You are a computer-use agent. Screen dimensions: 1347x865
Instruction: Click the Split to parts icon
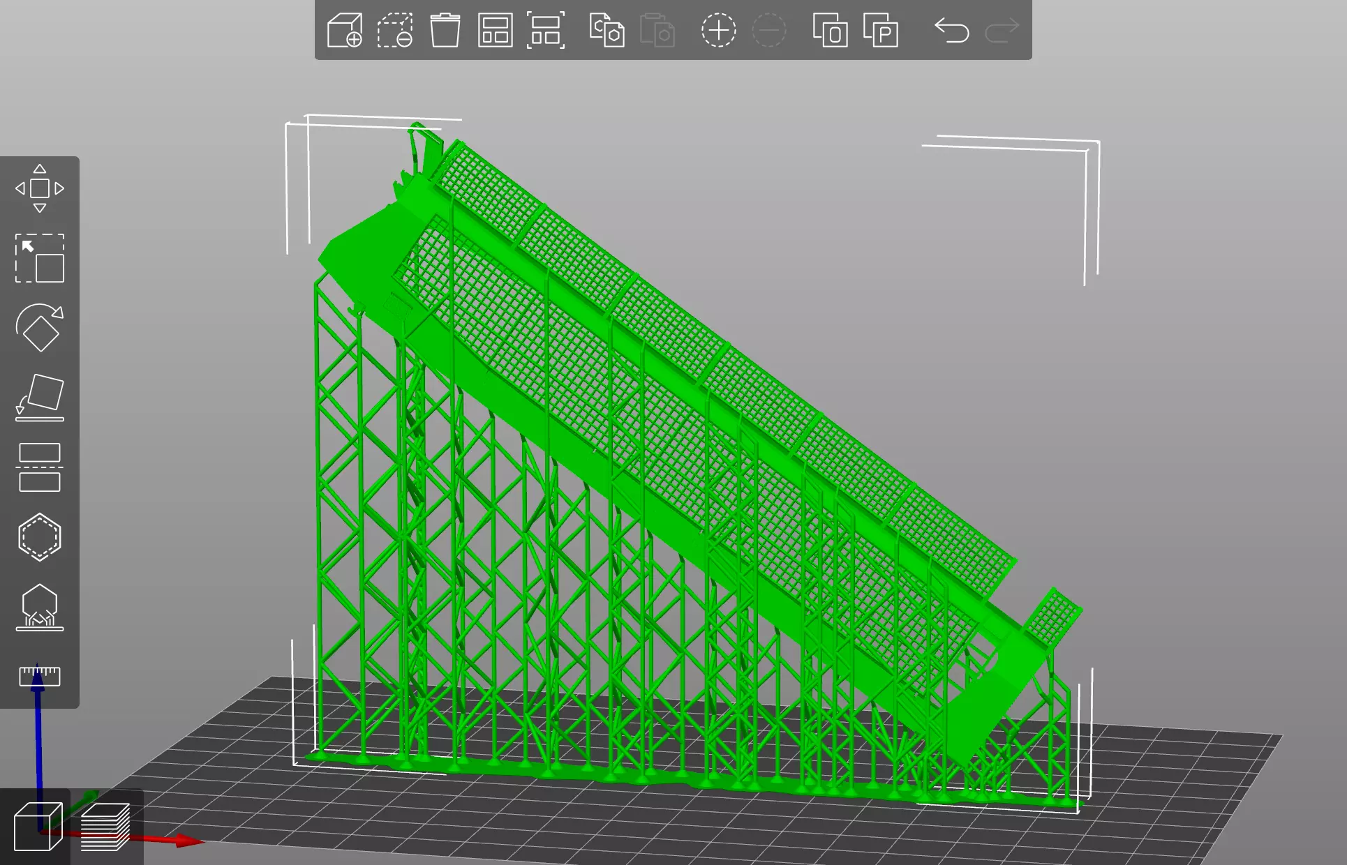pos(880,31)
